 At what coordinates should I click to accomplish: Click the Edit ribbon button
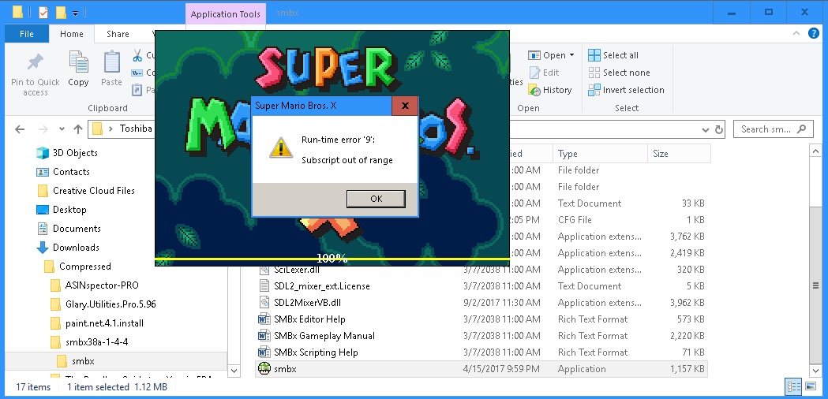(x=544, y=73)
